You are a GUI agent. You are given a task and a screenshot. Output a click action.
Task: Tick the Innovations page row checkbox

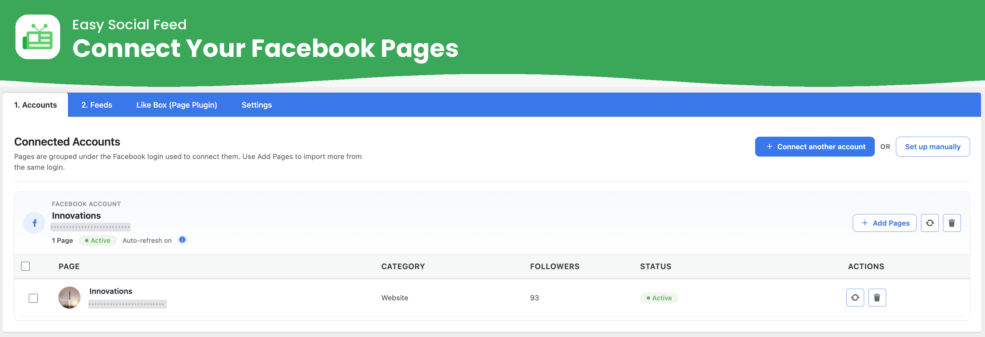[x=33, y=298]
